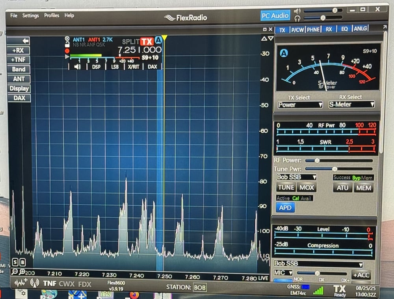Click the +RX button
Screen dimensions: 394x299
(19, 50)
